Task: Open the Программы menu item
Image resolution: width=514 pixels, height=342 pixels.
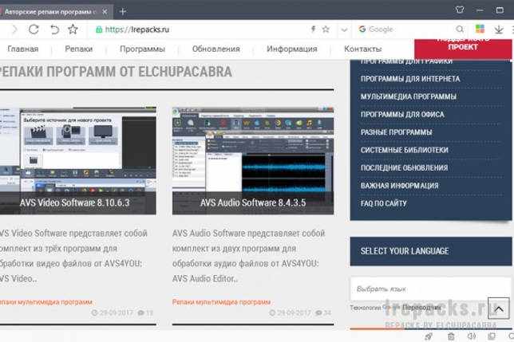Action: (x=142, y=49)
